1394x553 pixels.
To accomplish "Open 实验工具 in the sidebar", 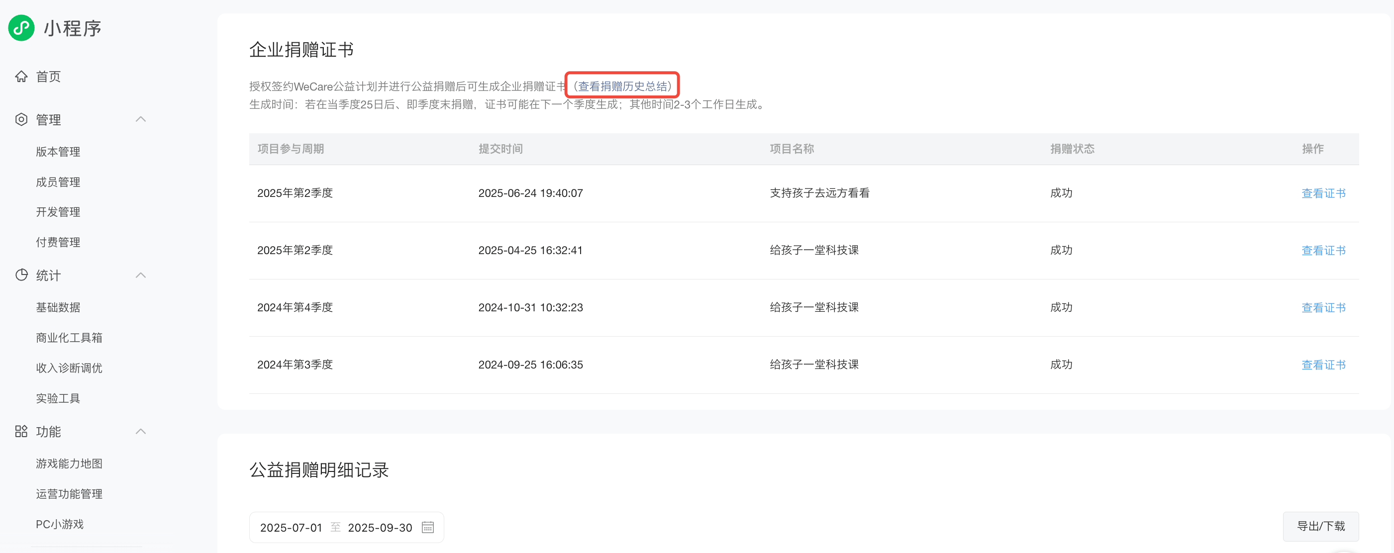I will click(x=58, y=398).
